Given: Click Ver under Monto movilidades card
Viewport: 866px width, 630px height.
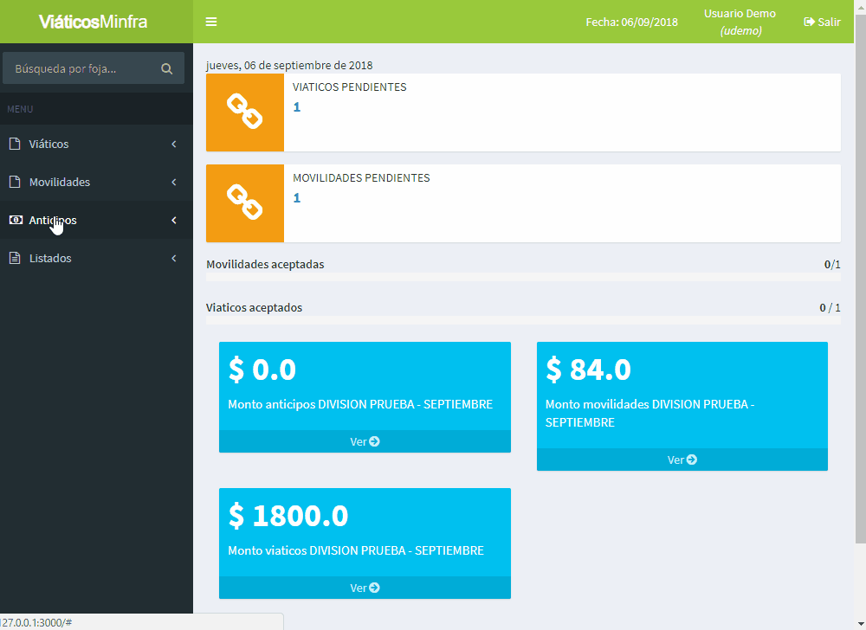Looking at the screenshot, I should [x=682, y=460].
